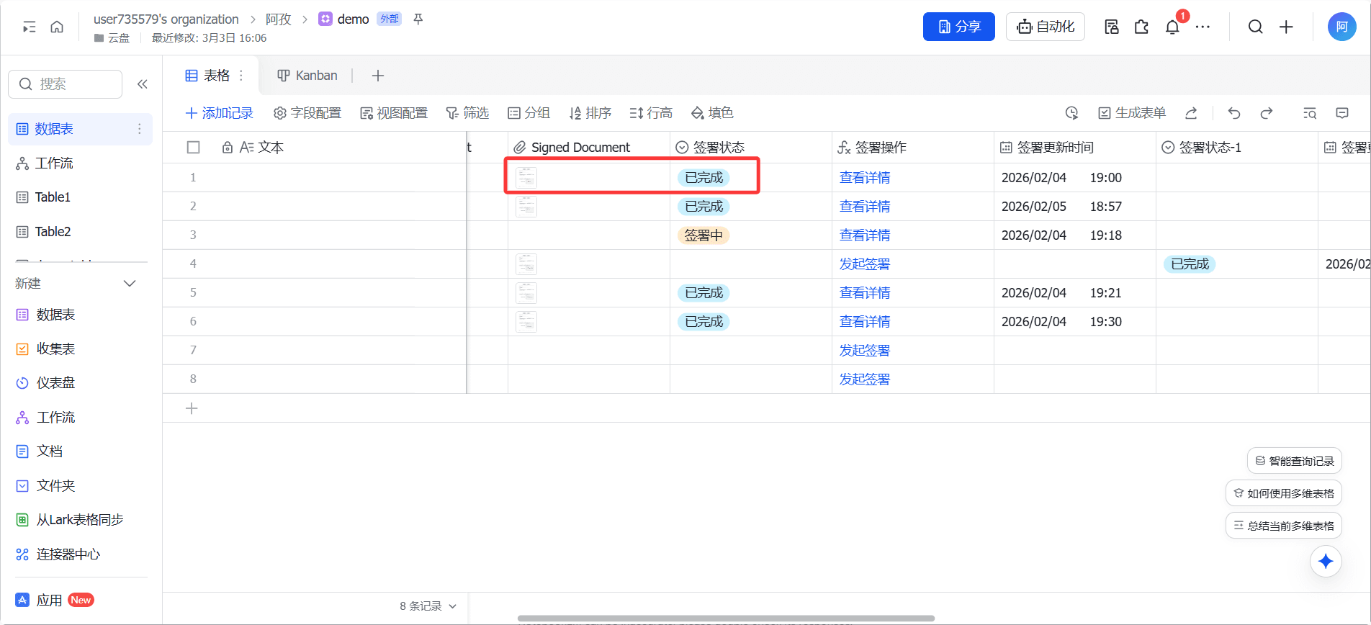
Task: Open the user avatar 阿
Action: 1342,27
